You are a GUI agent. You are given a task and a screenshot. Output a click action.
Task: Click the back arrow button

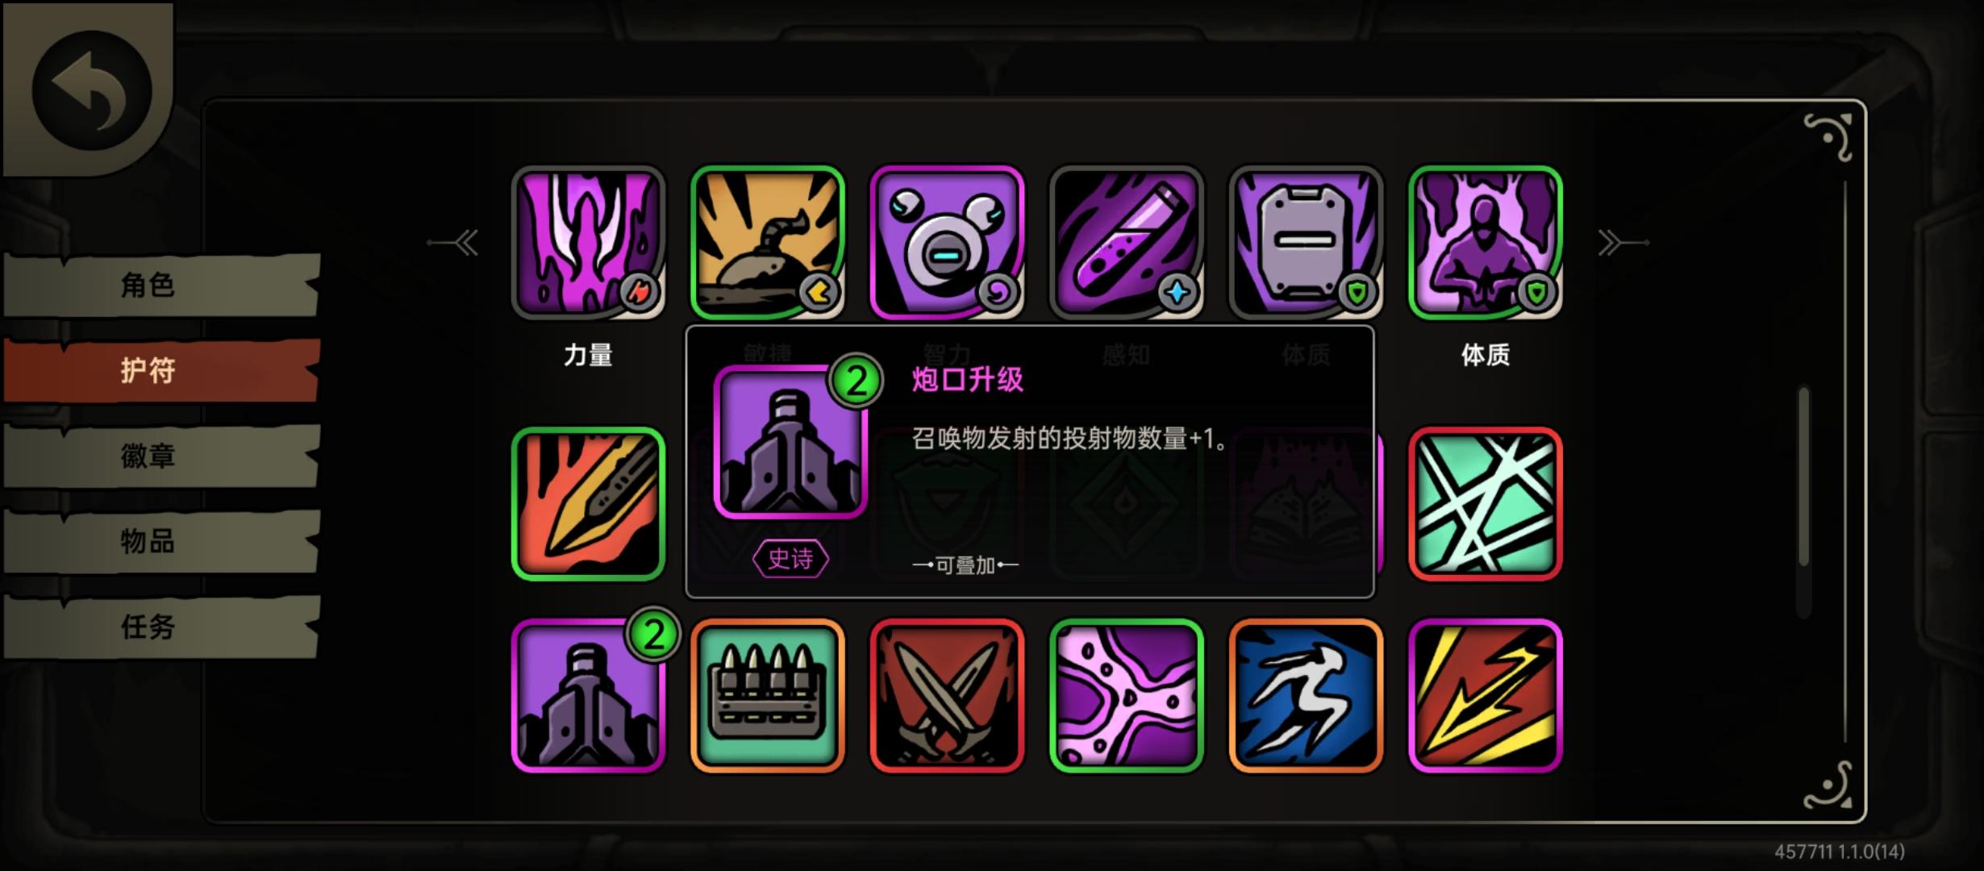[x=91, y=90]
